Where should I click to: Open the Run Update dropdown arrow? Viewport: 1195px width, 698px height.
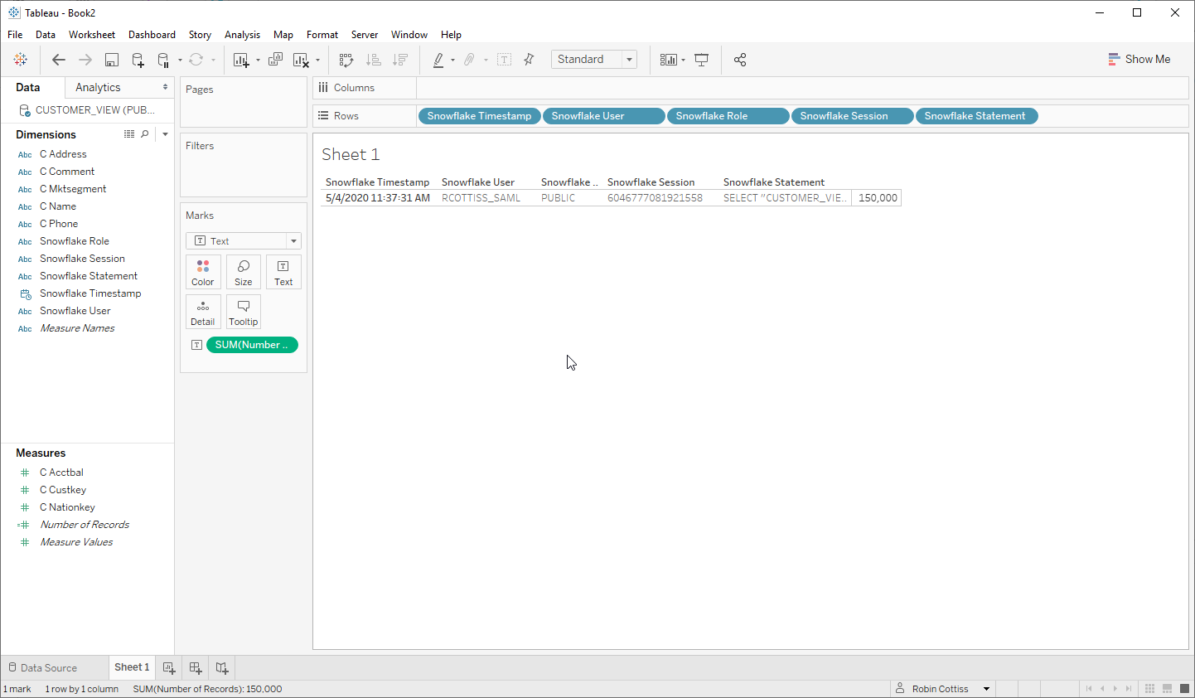(x=213, y=60)
